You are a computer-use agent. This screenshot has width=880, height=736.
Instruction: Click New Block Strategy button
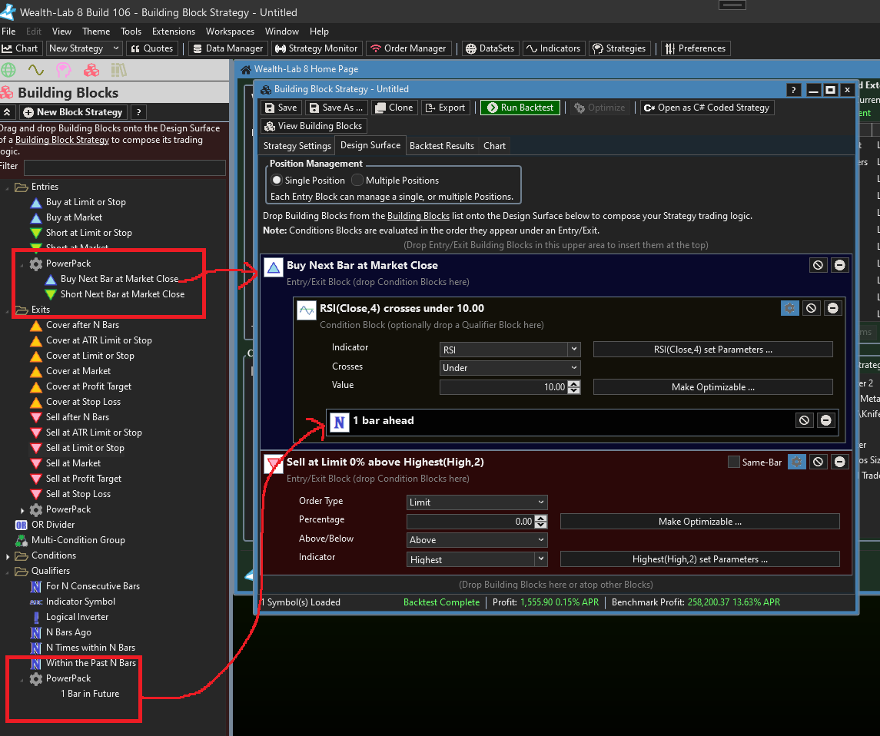click(x=74, y=112)
